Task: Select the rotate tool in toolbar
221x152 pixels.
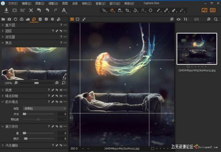Action: pos(136,10)
